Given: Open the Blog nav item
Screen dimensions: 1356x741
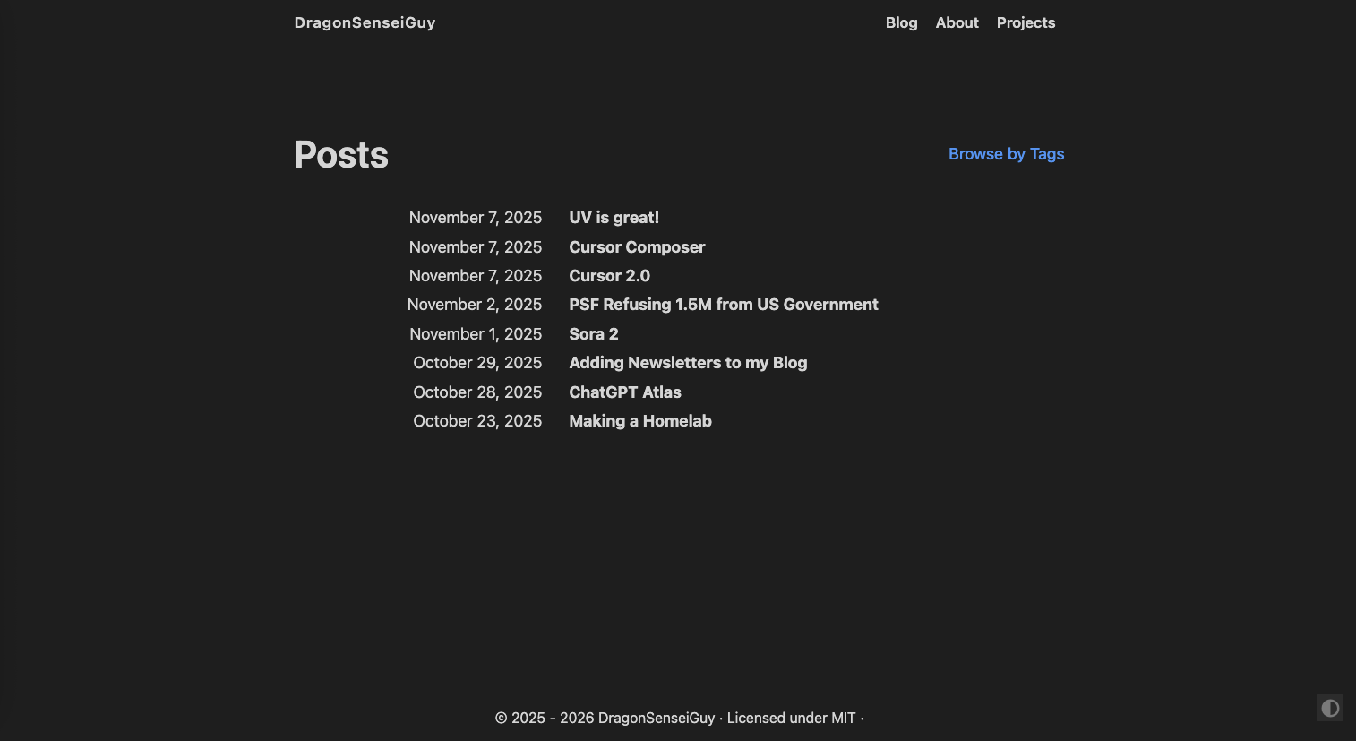Looking at the screenshot, I should pos(901,22).
